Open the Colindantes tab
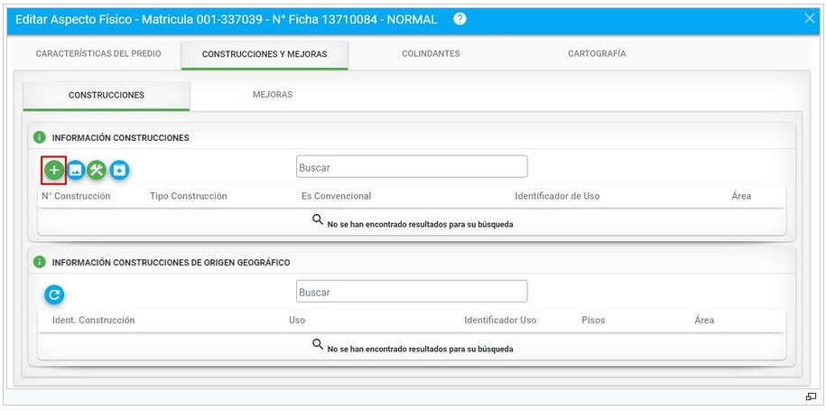 [431, 54]
